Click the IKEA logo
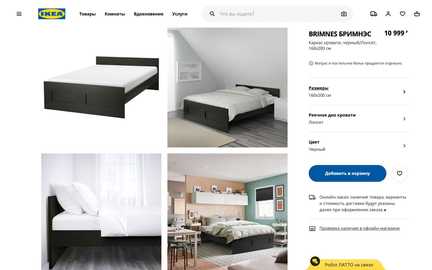The height and width of the screenshot is (270, 432). click(52, 14)
